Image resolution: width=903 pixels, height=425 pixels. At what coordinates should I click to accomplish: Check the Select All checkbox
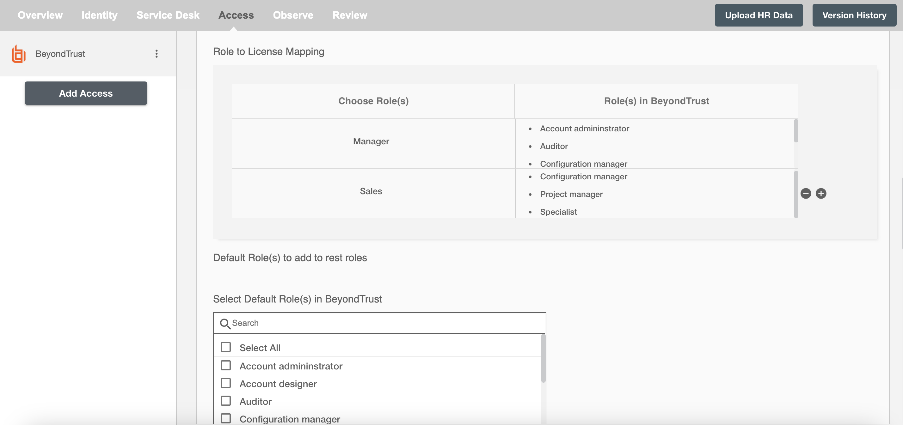(226, 347)
